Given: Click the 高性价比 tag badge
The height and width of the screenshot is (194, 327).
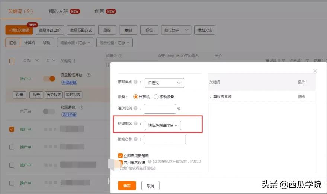Looking at the screenshot, I should [69, 115].
